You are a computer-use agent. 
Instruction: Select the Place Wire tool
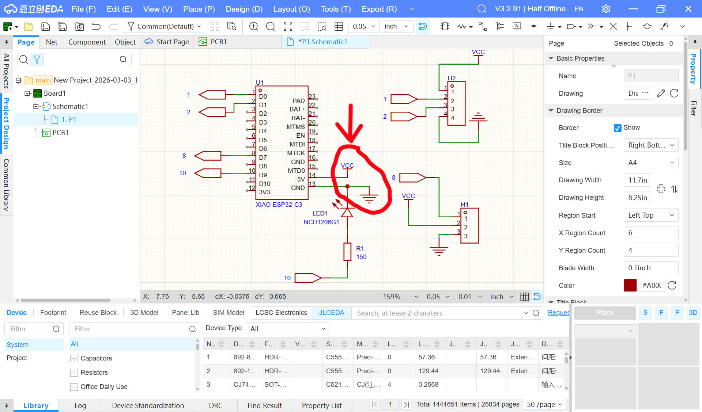click(482, 26)
